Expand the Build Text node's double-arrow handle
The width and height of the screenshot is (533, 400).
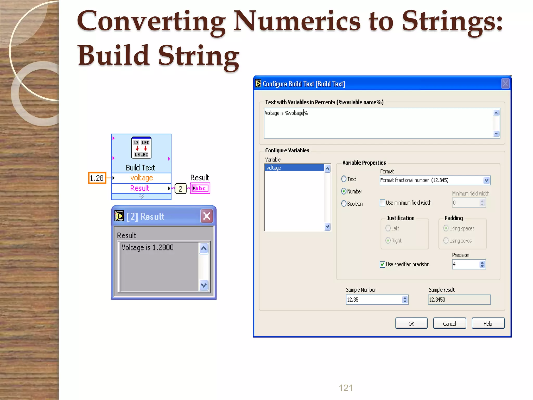coord(142,196)
